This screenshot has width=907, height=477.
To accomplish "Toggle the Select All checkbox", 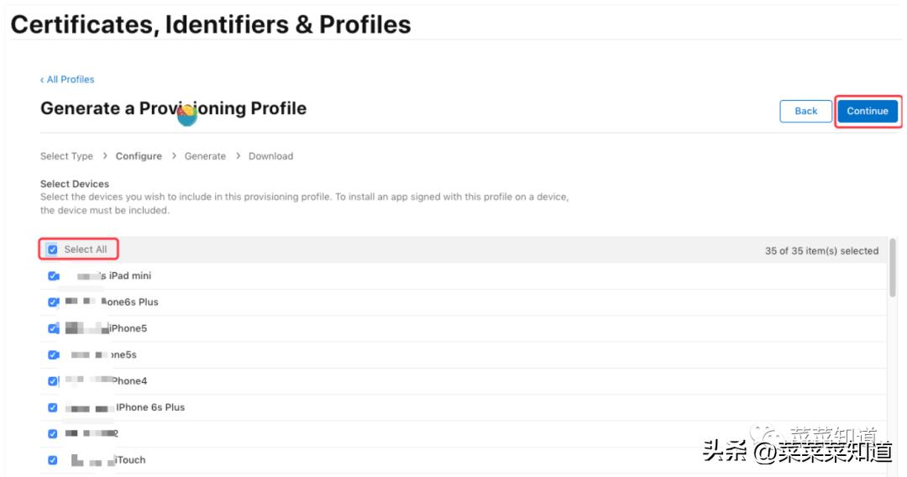I will pos(53,249).
